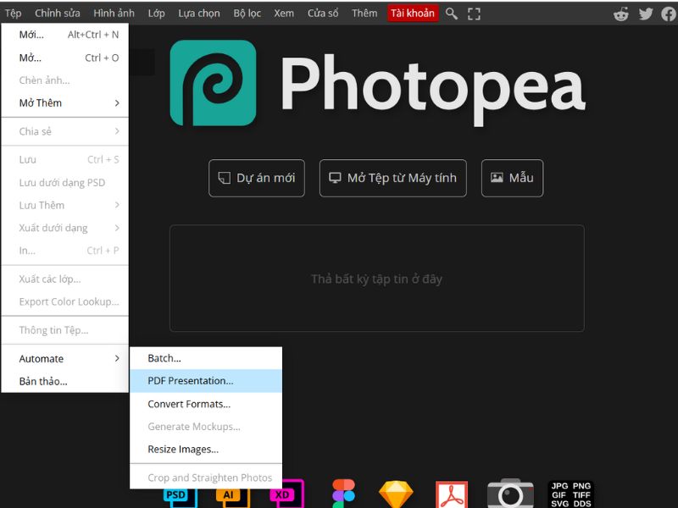Open Photopea's Twitter page icon

[646, 14]
